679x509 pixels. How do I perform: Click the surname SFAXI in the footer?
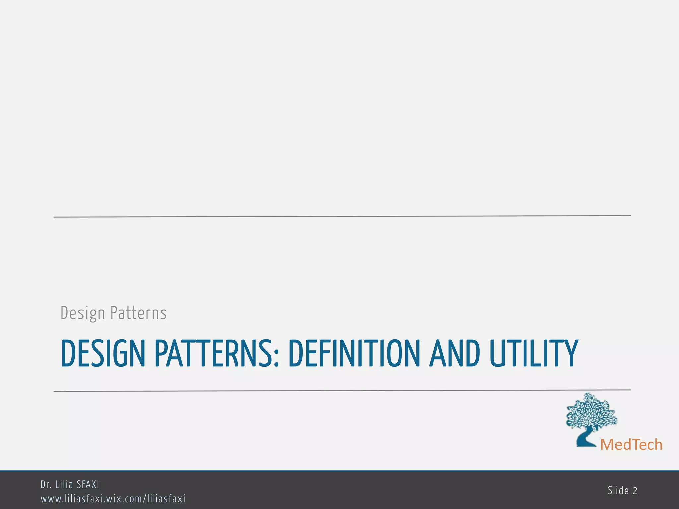[x=88, y=484]
